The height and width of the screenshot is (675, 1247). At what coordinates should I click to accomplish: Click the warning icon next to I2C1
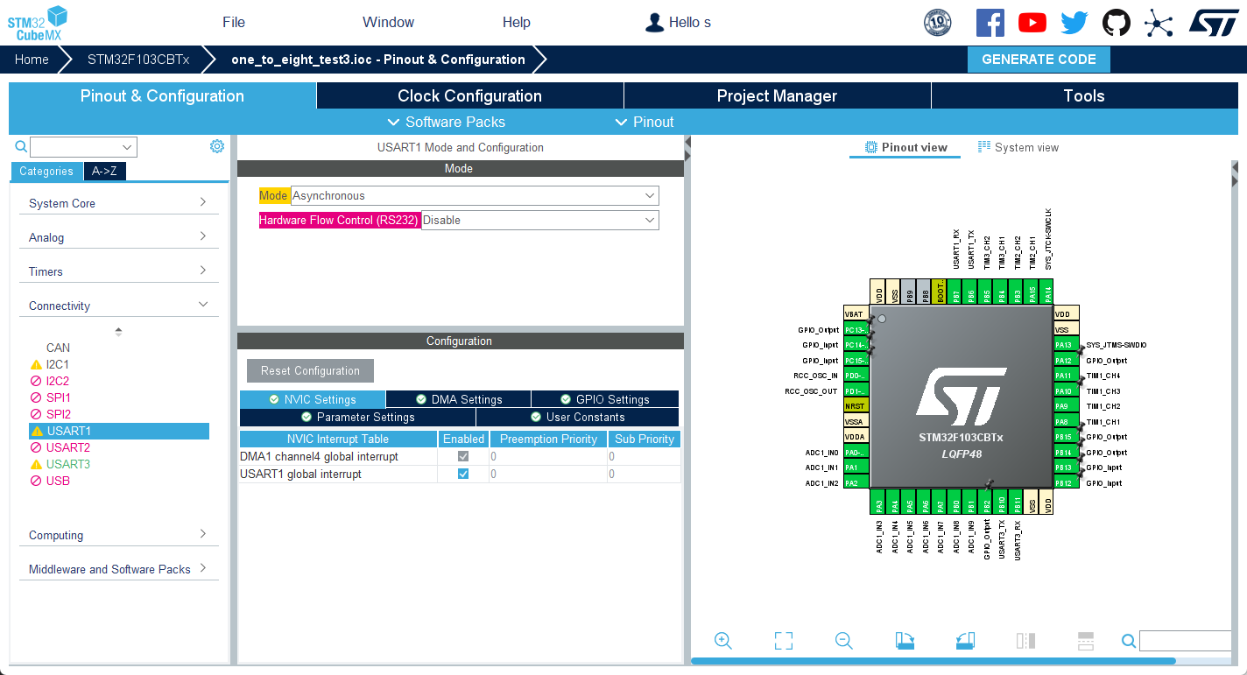click(x=36, y=364)
